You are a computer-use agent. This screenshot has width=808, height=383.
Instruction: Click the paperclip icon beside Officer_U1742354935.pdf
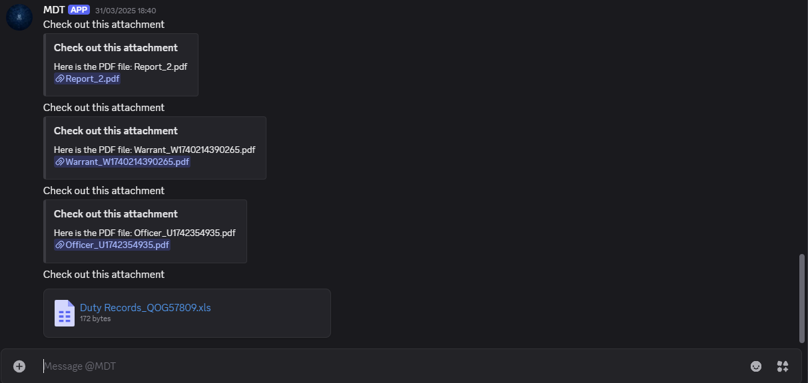pyautogui.click(x=60, y=245)
